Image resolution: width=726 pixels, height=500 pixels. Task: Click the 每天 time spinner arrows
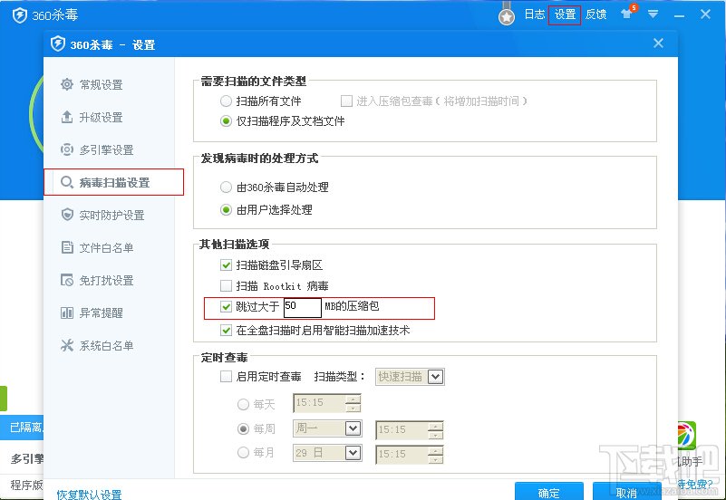click(x=353, y=403)
